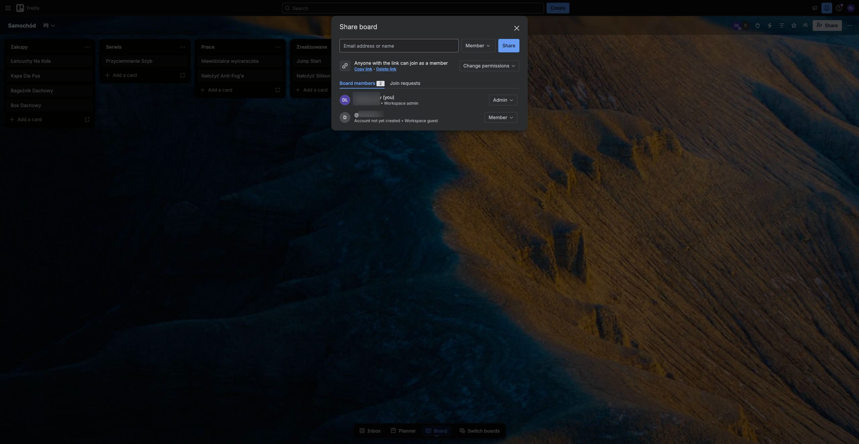Open Automation lightning bolt icon
859x444 pixels.
coord(770,26)
